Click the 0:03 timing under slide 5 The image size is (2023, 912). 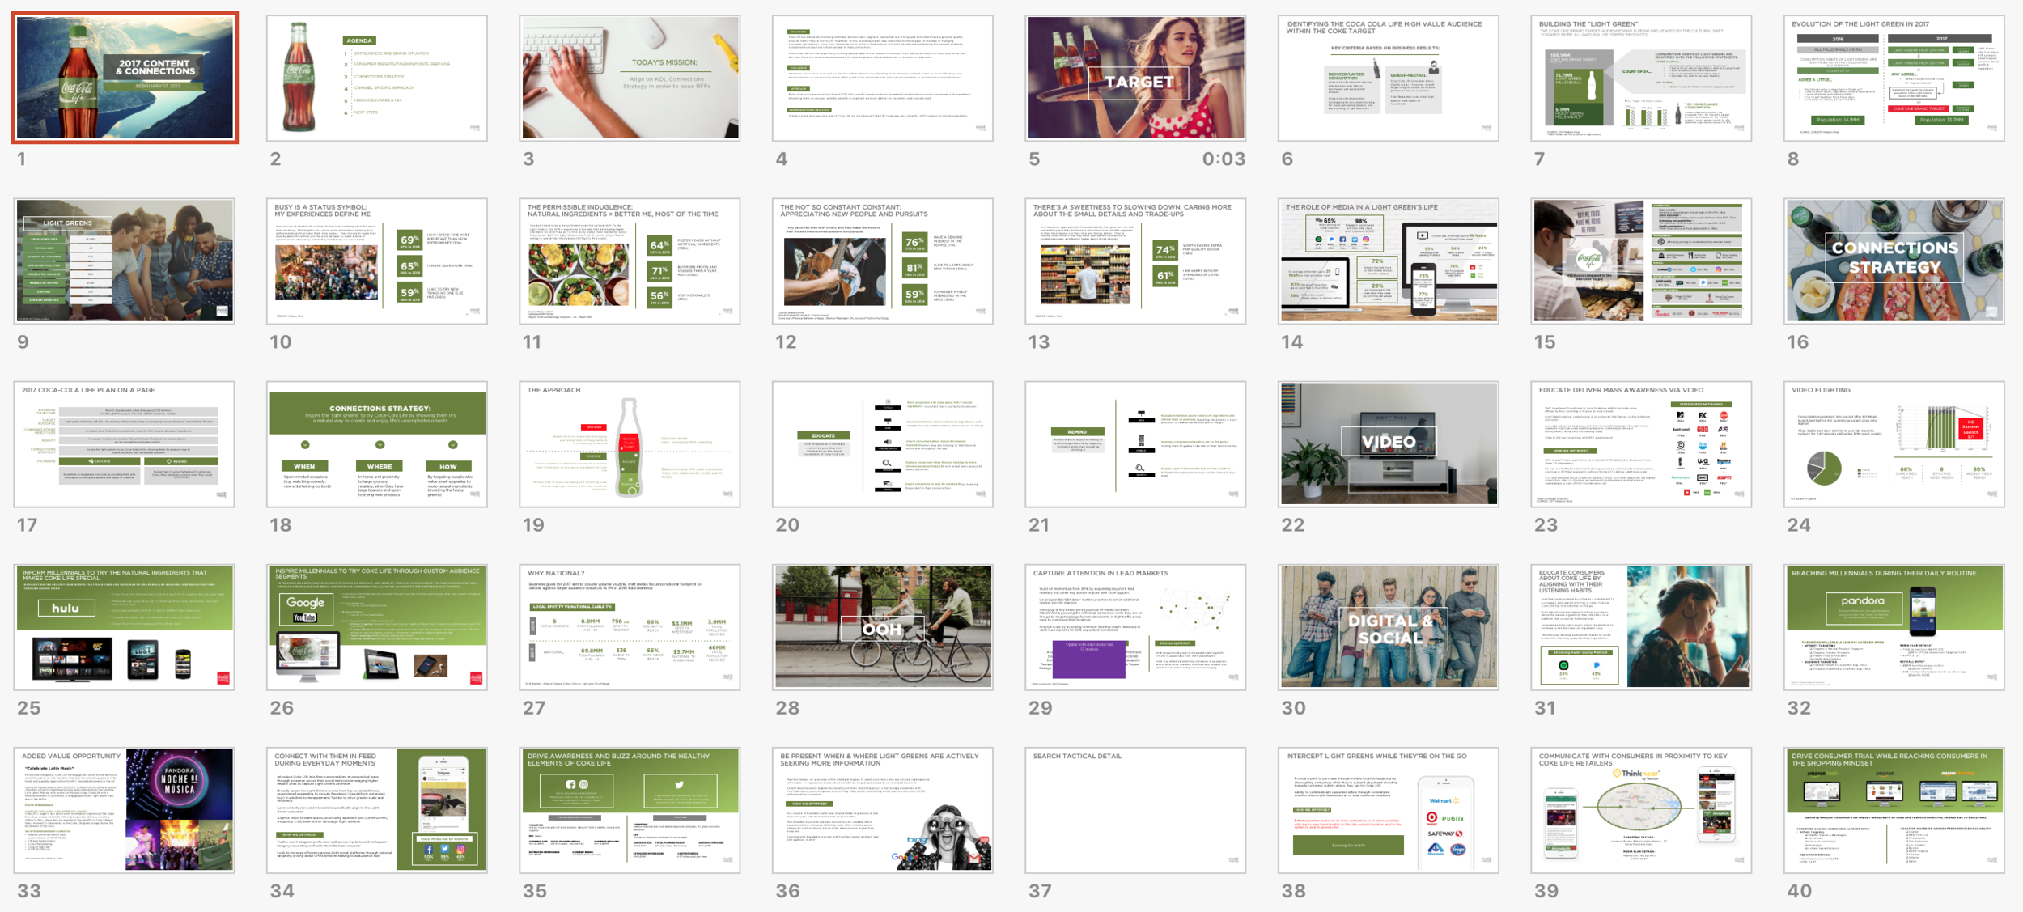tap(1224, 159)
